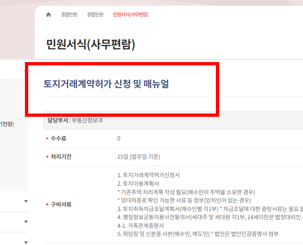Click 5. 위임장 및 신분증 사본 line
The image size is (303, 245).
coord(198,234)
